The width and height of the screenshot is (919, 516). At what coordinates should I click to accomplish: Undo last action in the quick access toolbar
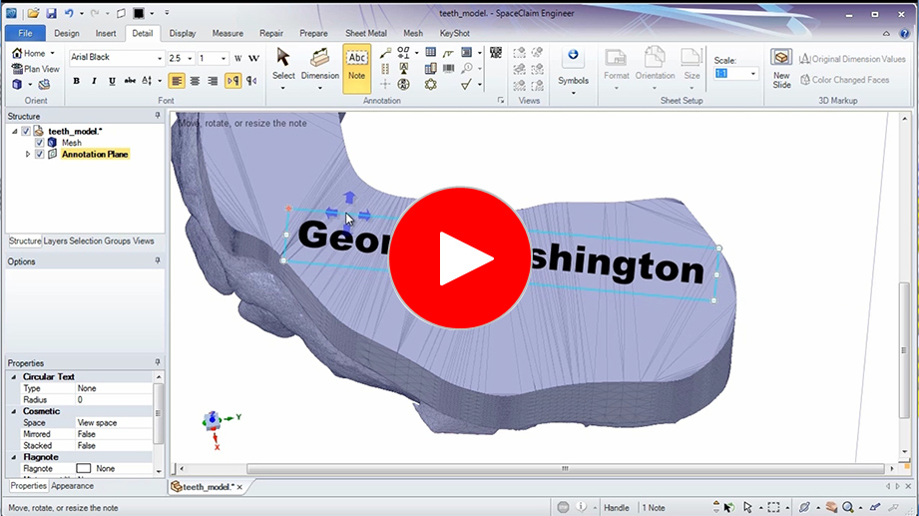pos(69,13)
